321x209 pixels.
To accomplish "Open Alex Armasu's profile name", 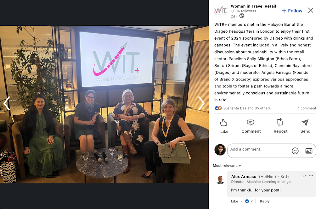I will (x=244, y=177).
